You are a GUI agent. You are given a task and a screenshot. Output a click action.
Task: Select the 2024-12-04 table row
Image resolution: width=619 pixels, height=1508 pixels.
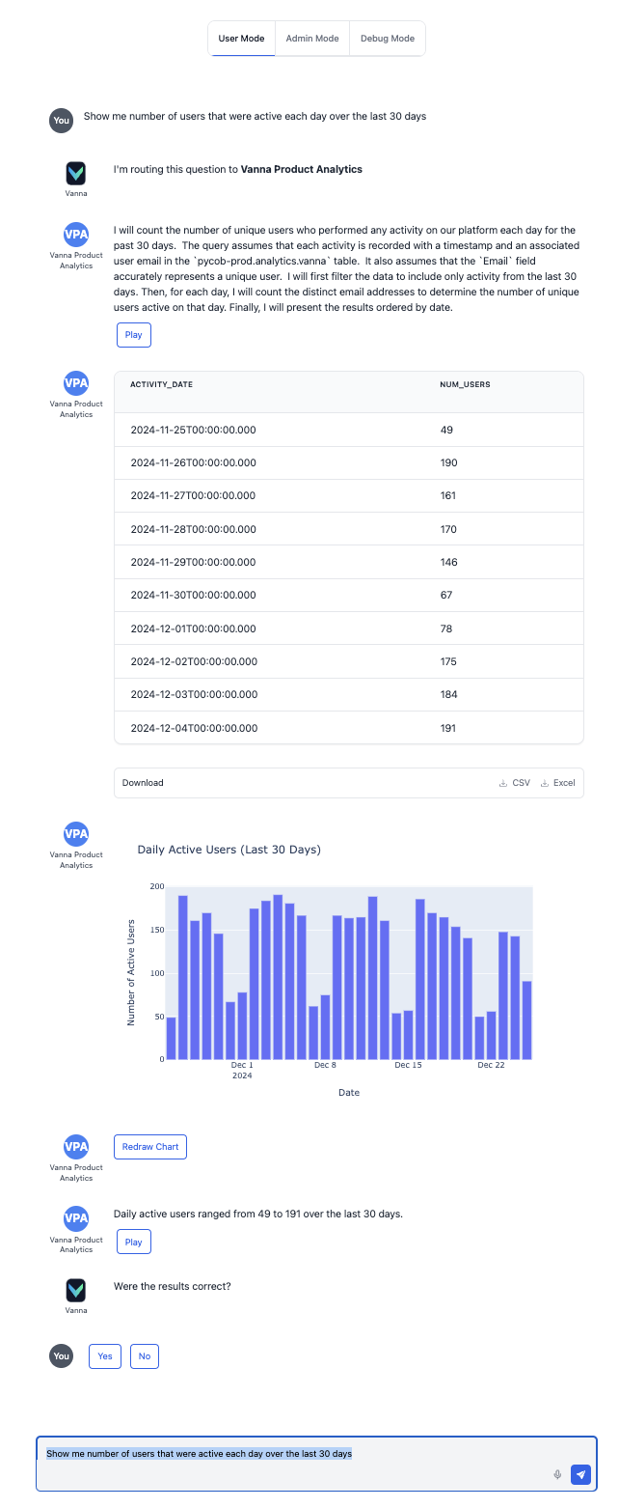[x=348, y=728]
